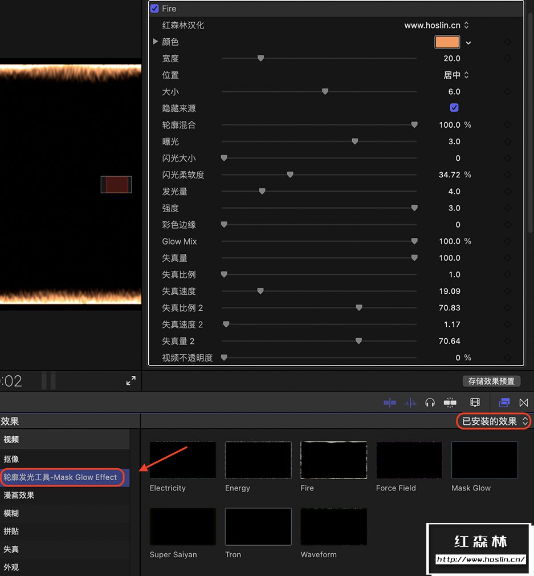534x576 pixels.
Task: Select 轮廓发光工具-Mask Glow Effect category
Action: [x=64, y=477]
